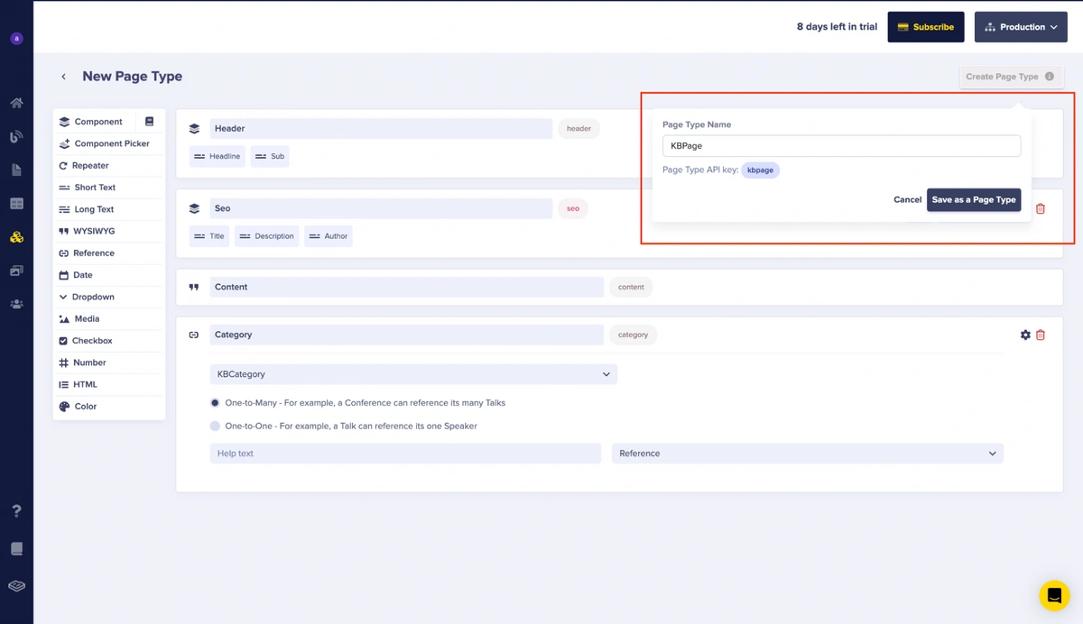The image size is (1083, 624).
Task: Click the back arrow beside New Page Type
Action: click(x=63, y=77)
